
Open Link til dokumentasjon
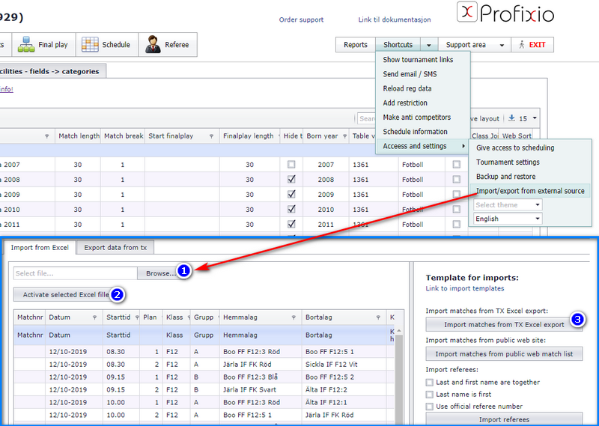pos(395,19)
